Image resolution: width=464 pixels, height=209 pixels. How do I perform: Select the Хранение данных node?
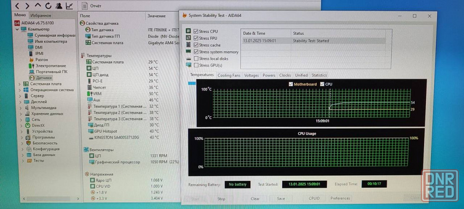[47, 114]
